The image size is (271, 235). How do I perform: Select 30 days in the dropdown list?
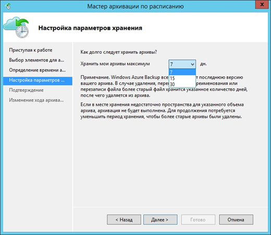click(x=182, y=84)
